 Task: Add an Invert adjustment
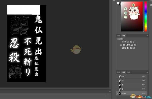click(123, 48)
